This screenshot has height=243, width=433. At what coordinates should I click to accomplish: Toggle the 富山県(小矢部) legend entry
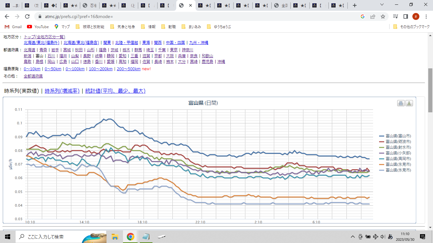click(x=395, y=153)
